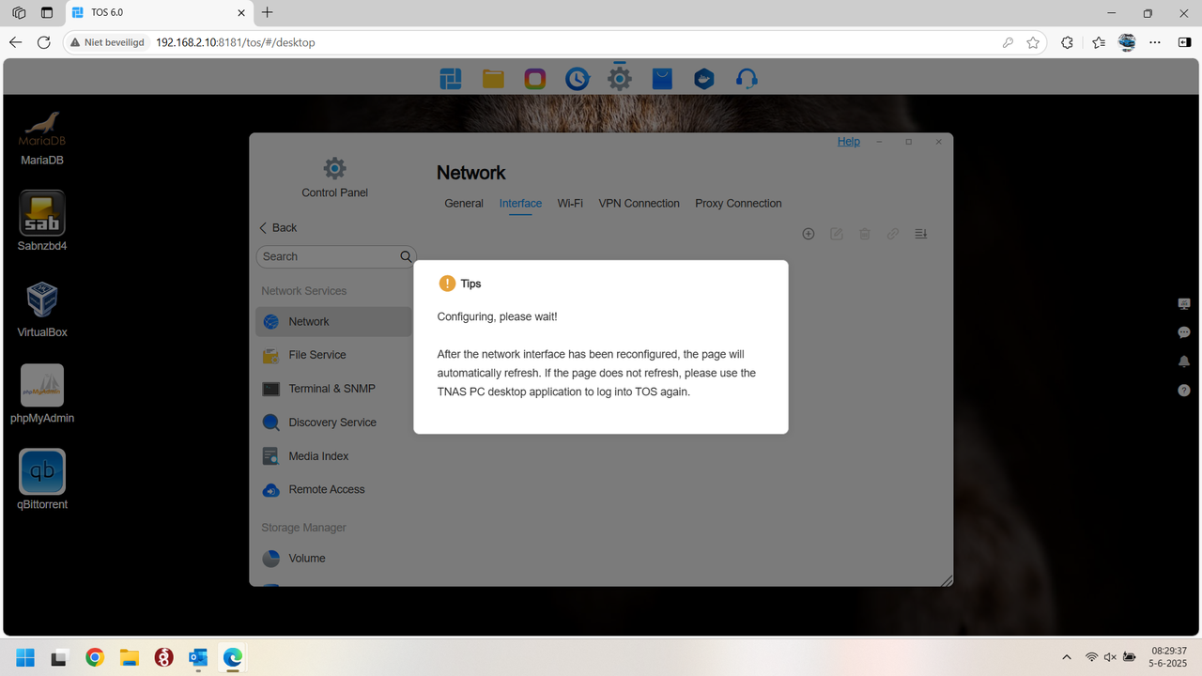Click inside the Search field of the sidebar
This screenshot has height=676, width=1202.
click(329, 255)
